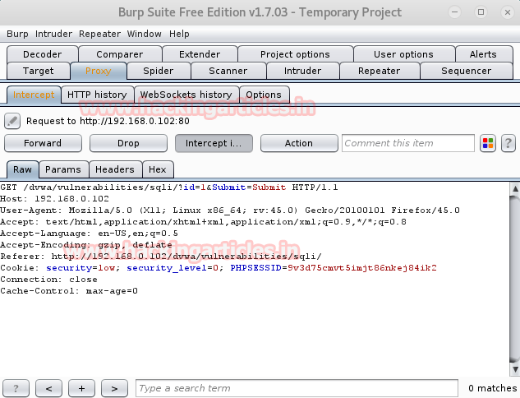The width and height of the screenshot is (520, 398).
Task: Open the Repeater menu in menu bar
Action: 99,34
